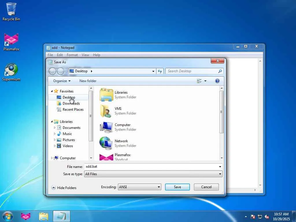
Task: Click the Notepad vertical scrollbar up arrow
Action: tap(260, 61)
